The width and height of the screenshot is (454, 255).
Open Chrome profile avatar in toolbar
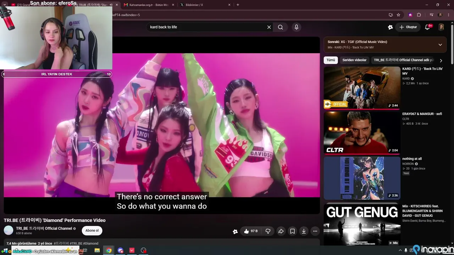(440, 15)
